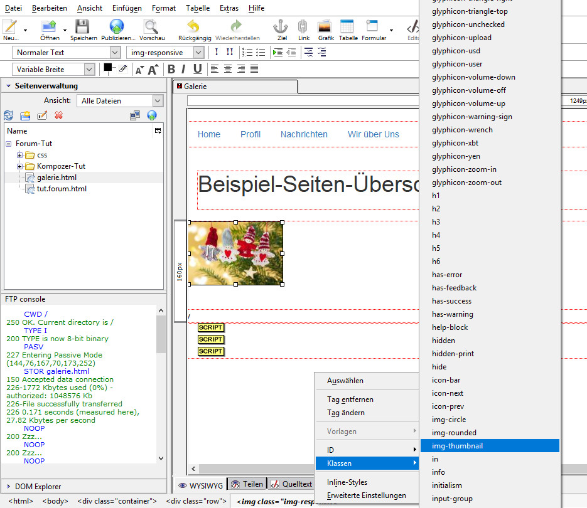Switch to the Quelltext view tab
Screen dimensions: 587x508
click(291, 484)
